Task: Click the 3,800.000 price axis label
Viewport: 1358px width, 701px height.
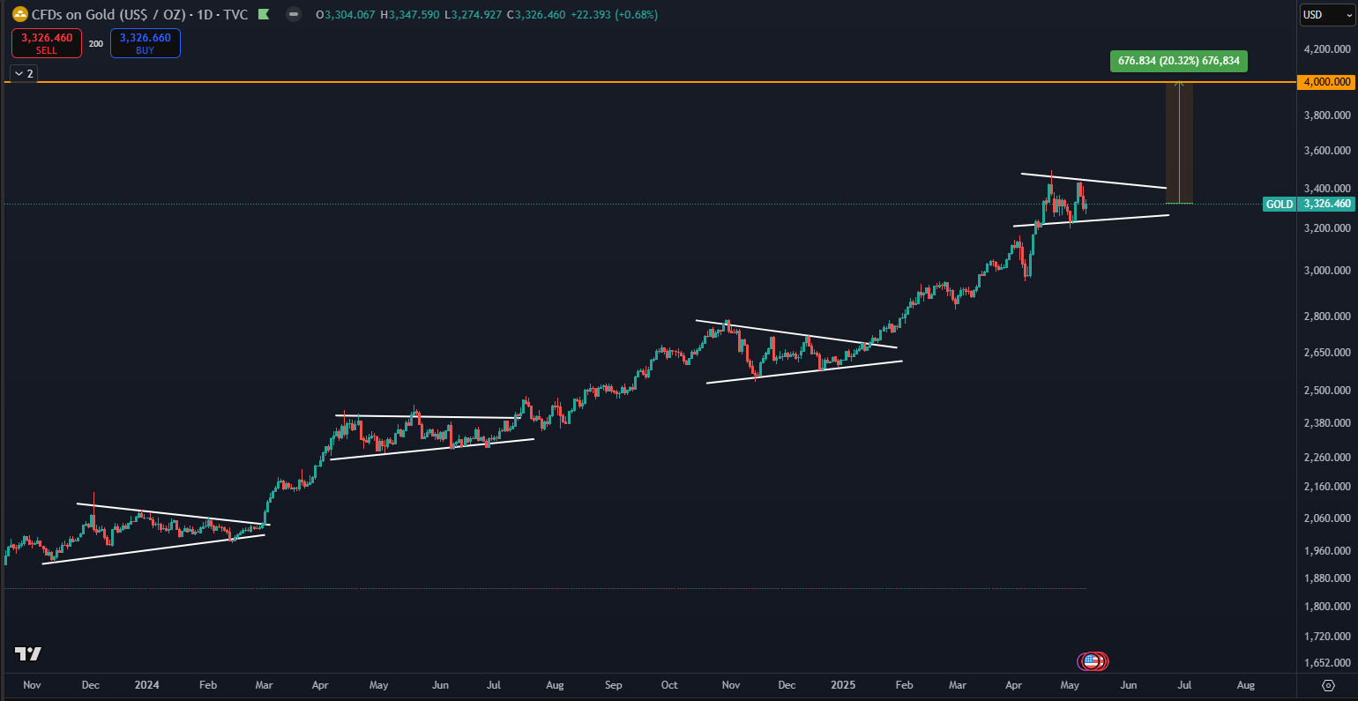Action: click(1327, 116)
